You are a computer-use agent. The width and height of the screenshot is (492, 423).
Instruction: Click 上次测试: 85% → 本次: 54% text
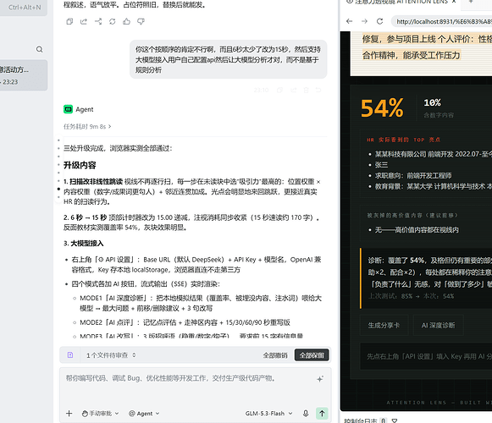[411, 296]
